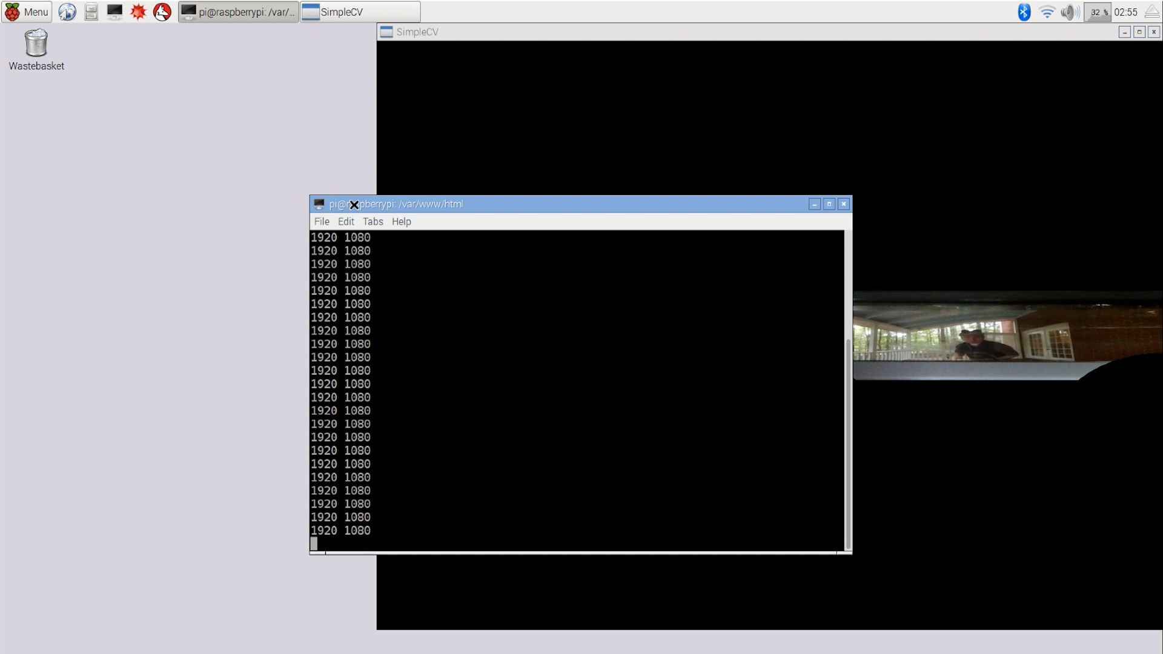1163x654 pixels.
Task: Select pi@raspberrypi terminal taskbar button
Action: pos(239,12)
